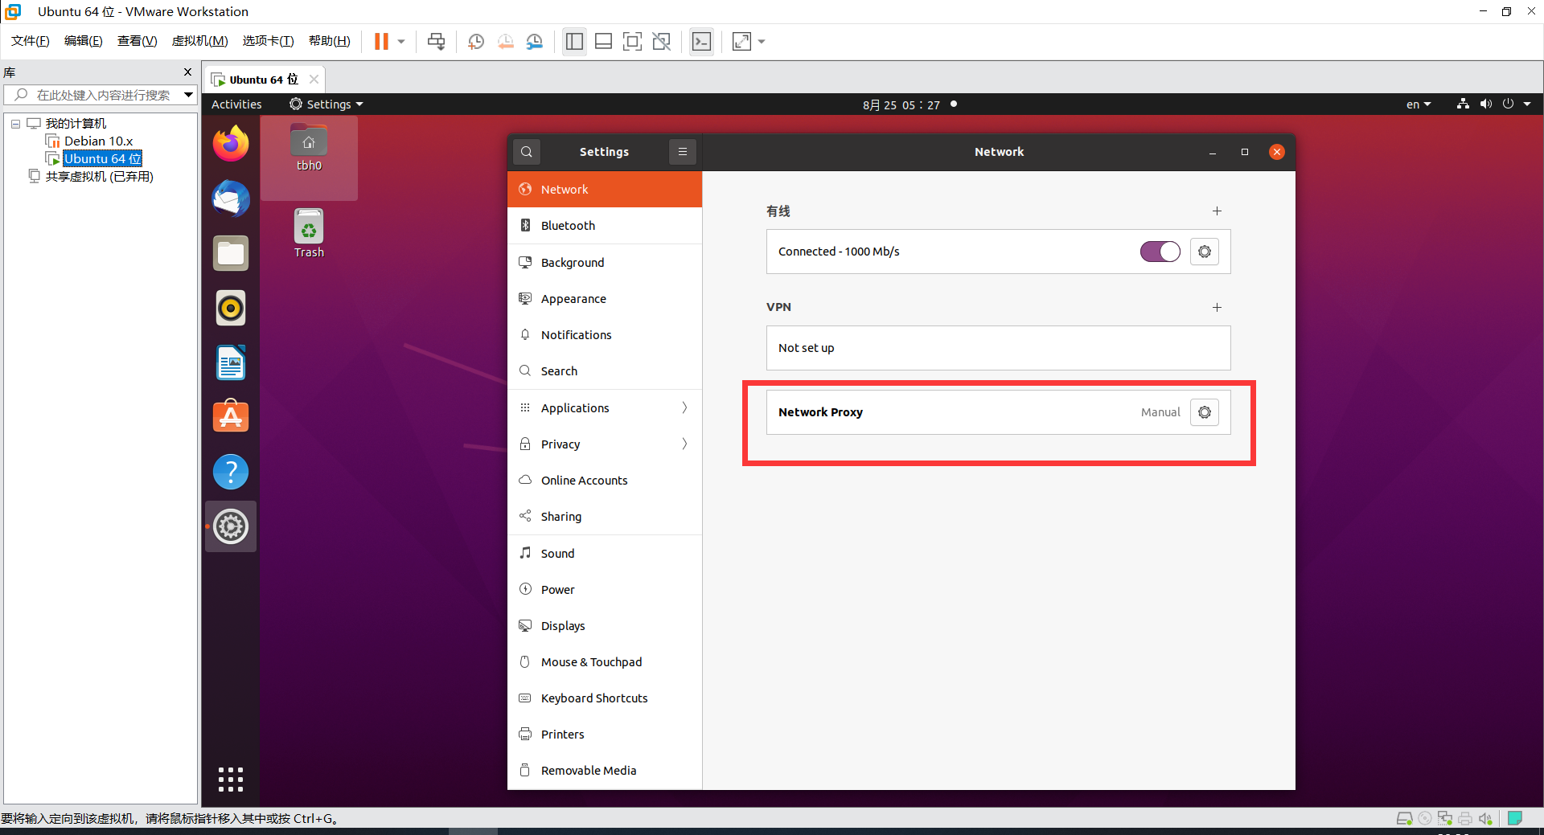This screenshot has height=835, width=1544.
Task: Launch Thunderbird mail from the dock
Action: click(231, 199)
